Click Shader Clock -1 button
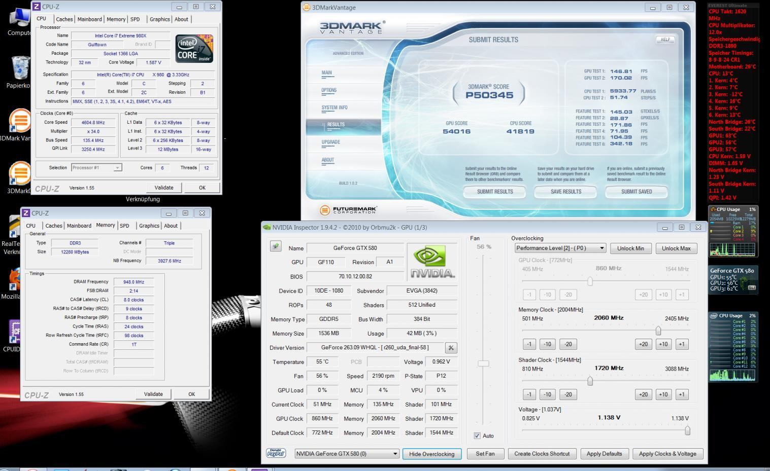The height and width of the screenshot is (471, 770). [529, 394]
